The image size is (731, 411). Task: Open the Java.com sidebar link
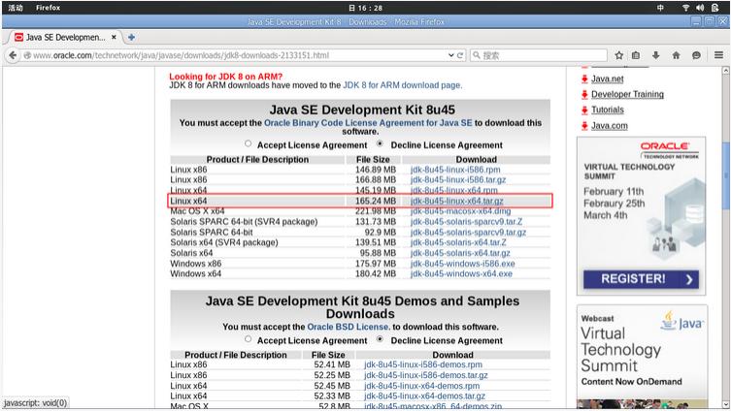click(x=610, y=126)
